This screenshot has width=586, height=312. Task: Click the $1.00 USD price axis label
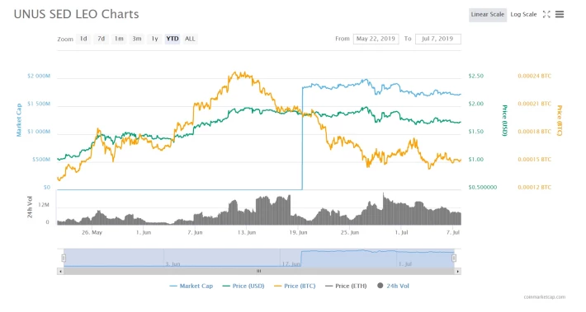click(475, 160)
